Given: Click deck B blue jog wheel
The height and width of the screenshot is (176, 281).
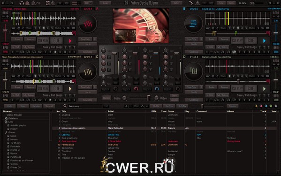Looking at the screenshot, I should 194,23.
